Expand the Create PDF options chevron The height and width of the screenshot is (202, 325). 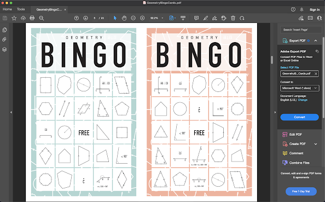pyautogui.click(x=316, y=144)
